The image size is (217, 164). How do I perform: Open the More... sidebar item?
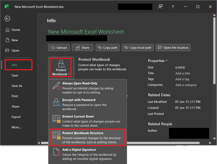16,127
